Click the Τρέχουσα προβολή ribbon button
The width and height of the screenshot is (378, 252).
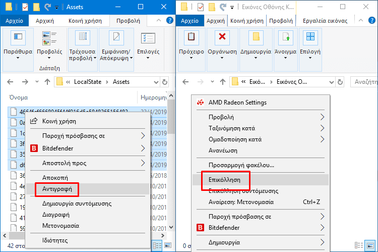tap(82, 45)
